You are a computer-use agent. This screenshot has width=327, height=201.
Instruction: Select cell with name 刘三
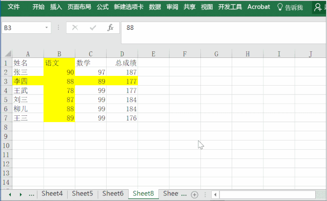click(x=28, y=99)
